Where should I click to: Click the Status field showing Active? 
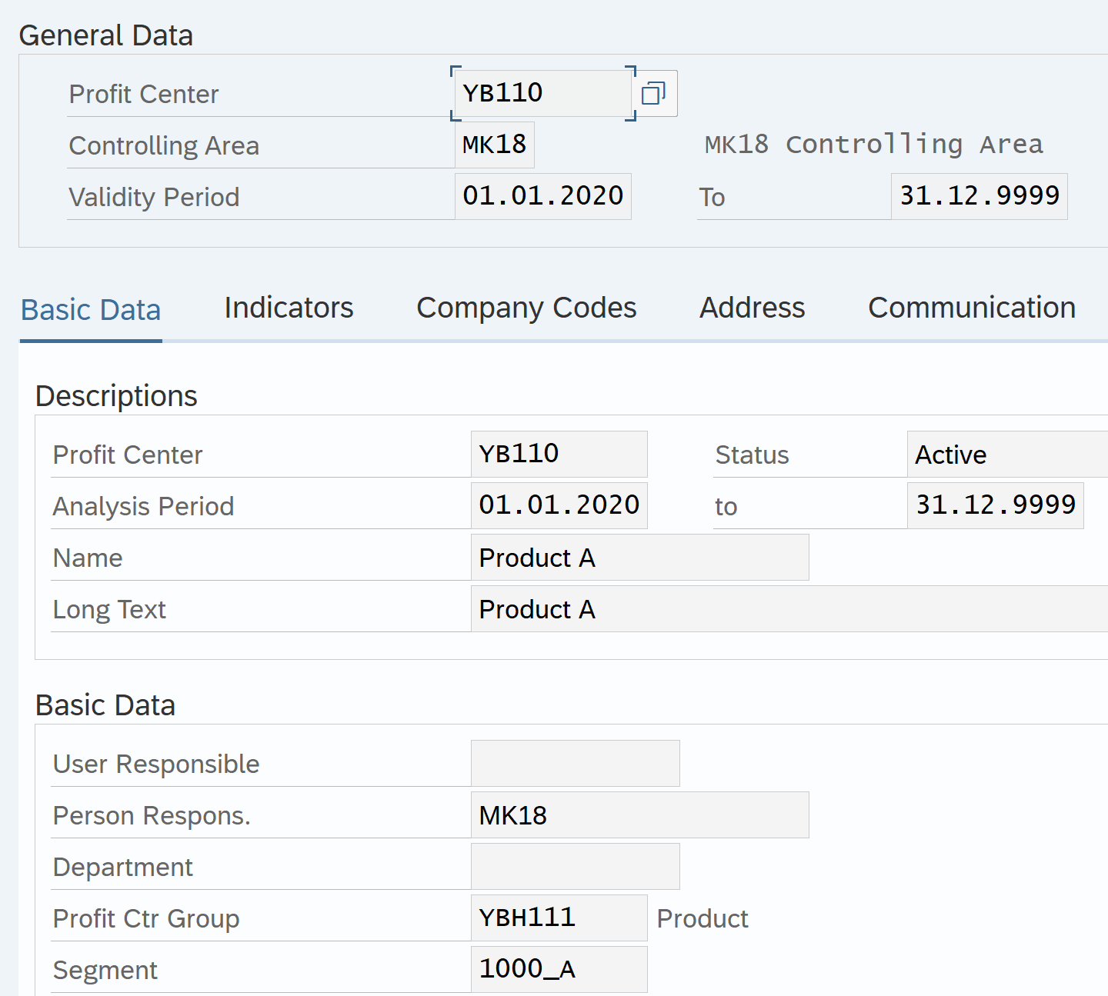tap(1007, 454)
